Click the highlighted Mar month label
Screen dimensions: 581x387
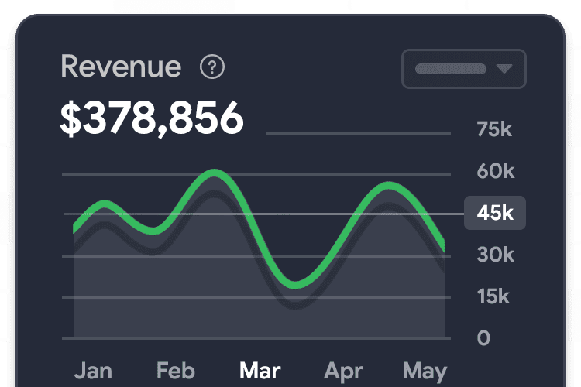point(260,371)
